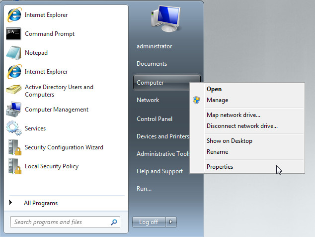
Task: Click the computer user picture icon
Action: click(166, 18)
